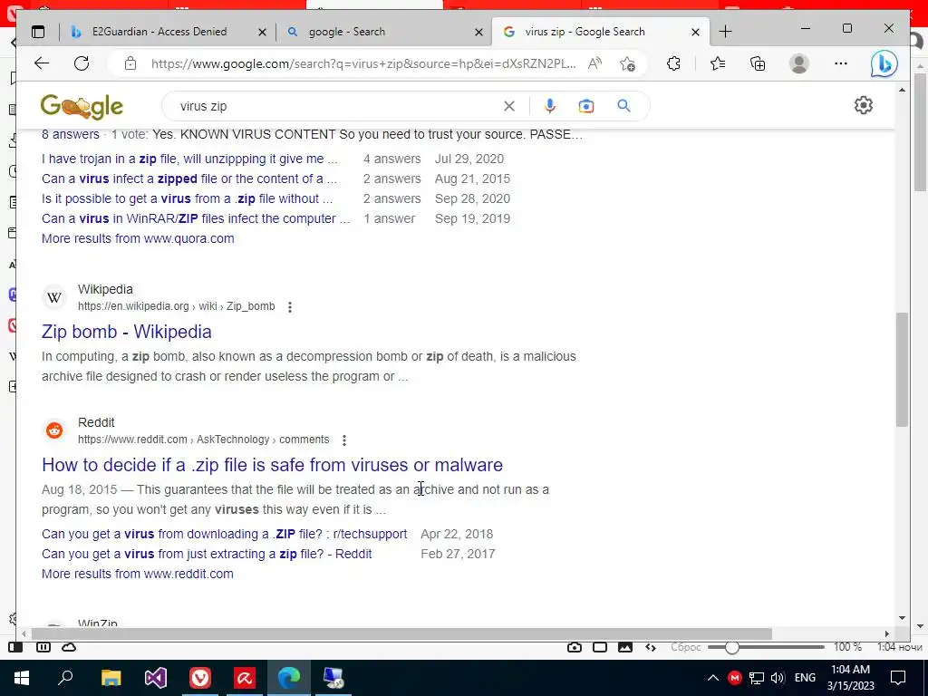The width and height of the screenshot is (928, 696).
Task: View site info via the padlock icon
Action: [130, 63]
